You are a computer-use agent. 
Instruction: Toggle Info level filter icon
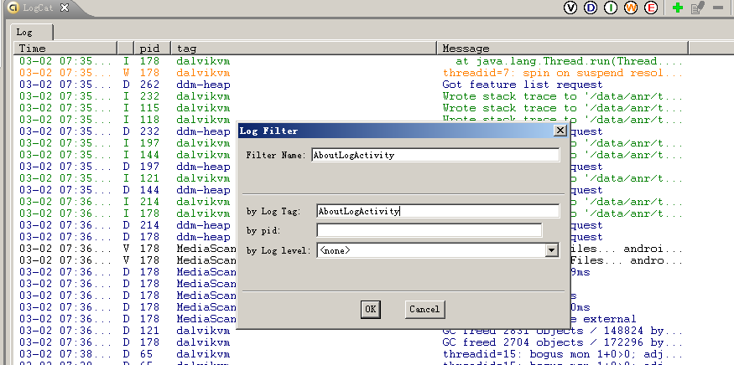point(611,8)
